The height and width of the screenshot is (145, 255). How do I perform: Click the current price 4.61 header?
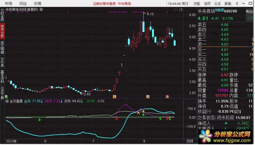coord(203,18)
